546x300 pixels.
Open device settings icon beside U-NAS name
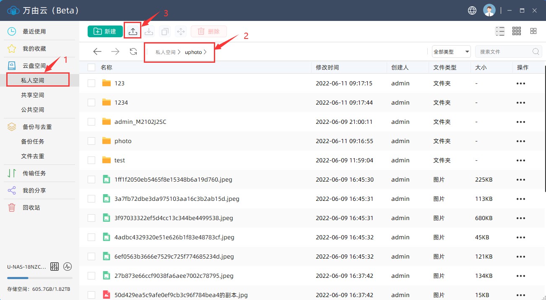pos(55,267)
